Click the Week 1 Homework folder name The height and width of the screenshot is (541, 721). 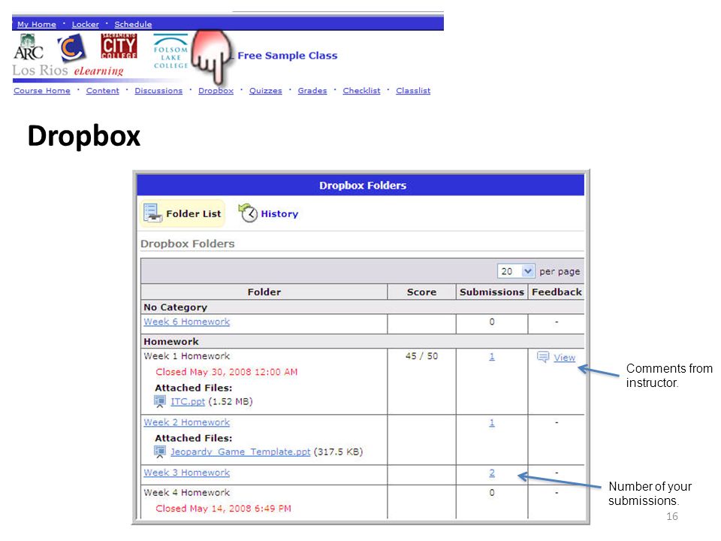187,356
